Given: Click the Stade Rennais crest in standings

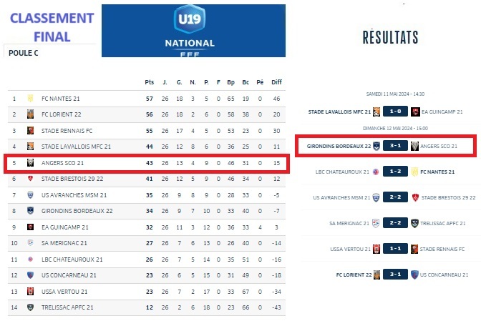Looking at the screenshot, I should [31, 130].
